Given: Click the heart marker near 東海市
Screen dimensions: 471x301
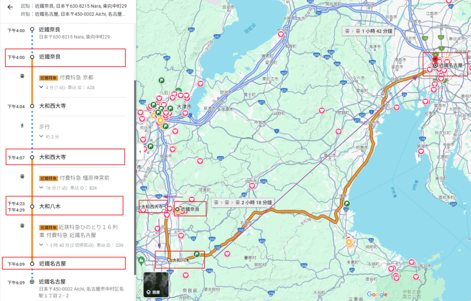Looking at the screenshot, I should pos(425,102).
